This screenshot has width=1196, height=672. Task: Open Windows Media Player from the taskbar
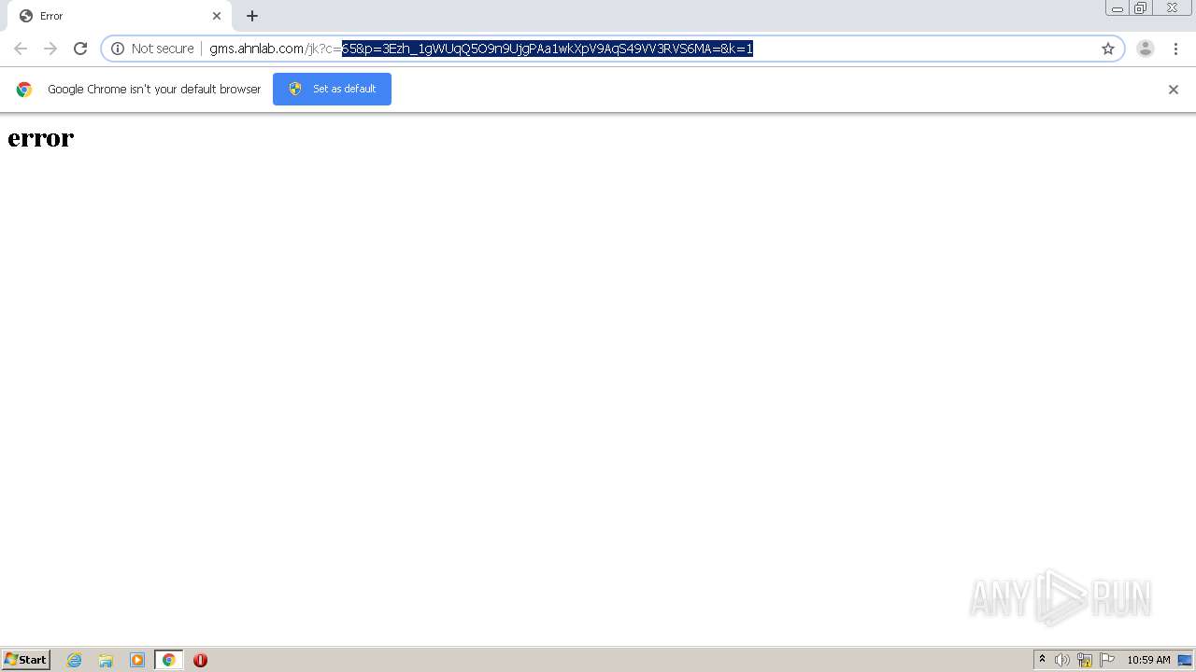click(x=137, y=660)
